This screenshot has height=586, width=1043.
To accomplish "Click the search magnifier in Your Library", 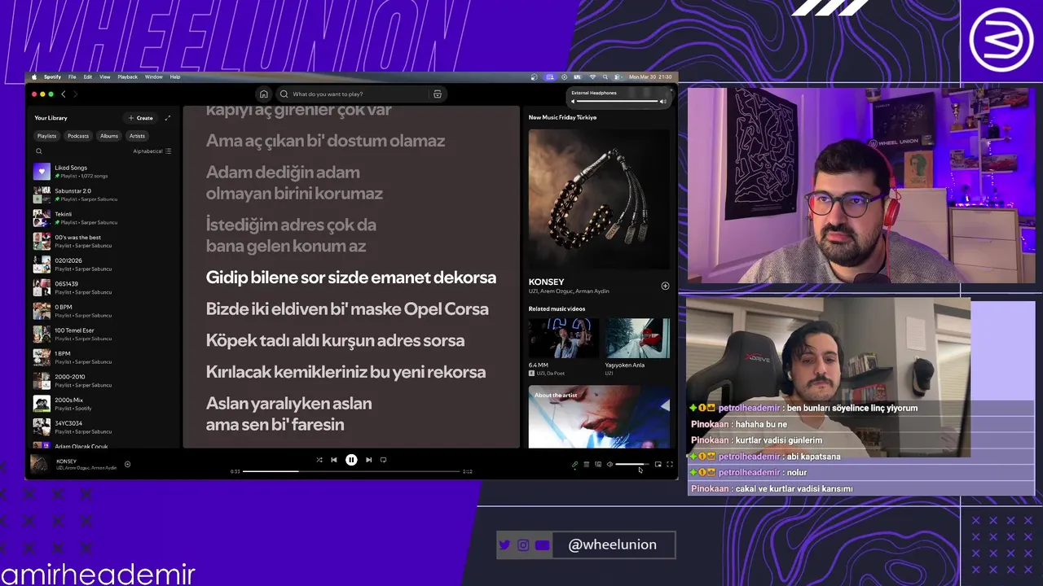I will click(x=38, y=151).
